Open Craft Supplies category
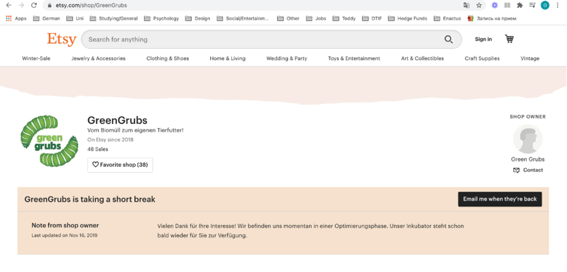567x272 pixels. 482,58
